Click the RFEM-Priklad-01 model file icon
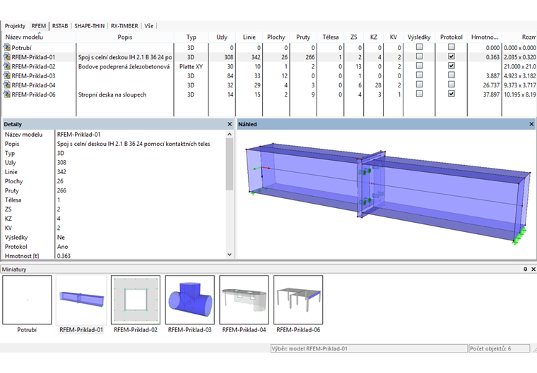This screenshot has width=537, height=373. pyautogui.click(x=6, y=56)
